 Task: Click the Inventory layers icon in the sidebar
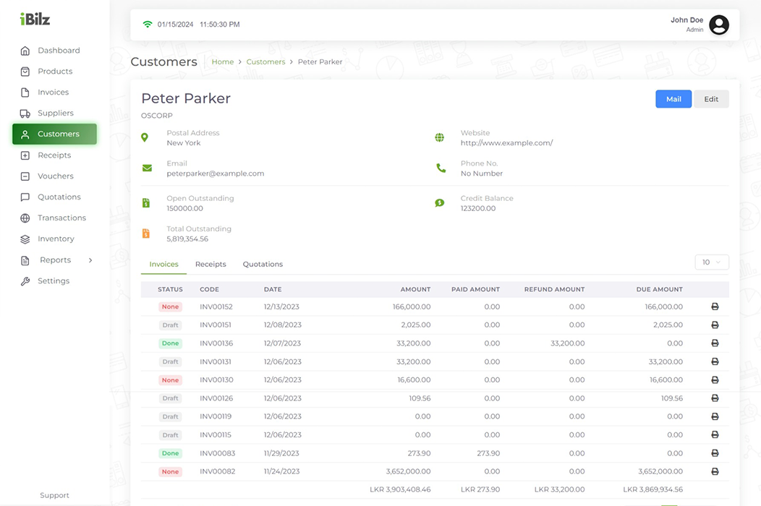click(x=25, y=239)
